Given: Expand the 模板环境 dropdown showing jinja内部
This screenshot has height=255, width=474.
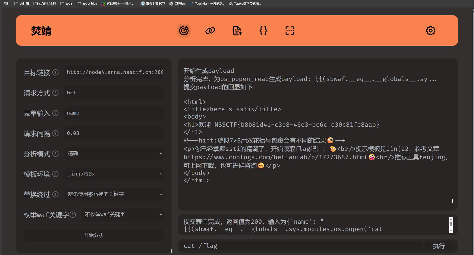Looking at the screenshot, I should click(114, 174).
